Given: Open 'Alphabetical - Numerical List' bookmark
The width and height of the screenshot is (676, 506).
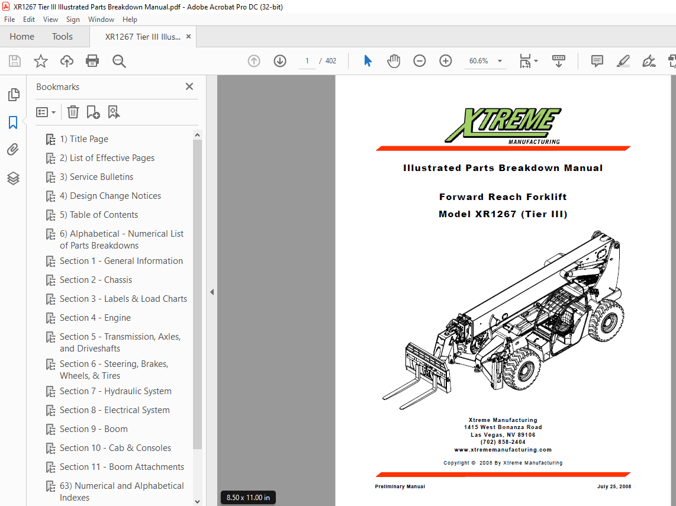Looking at the screenshot, I should click(121, 239).
